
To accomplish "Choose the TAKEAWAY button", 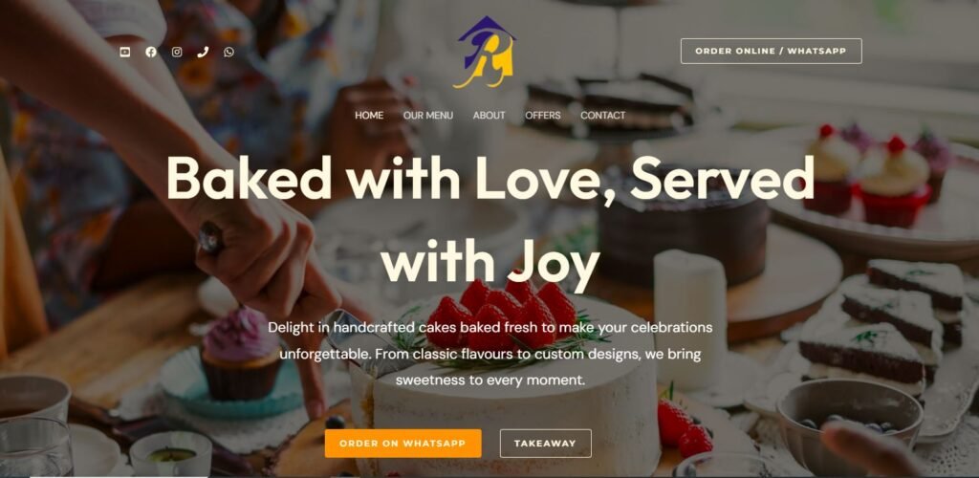I will click(x=545, y=443).
